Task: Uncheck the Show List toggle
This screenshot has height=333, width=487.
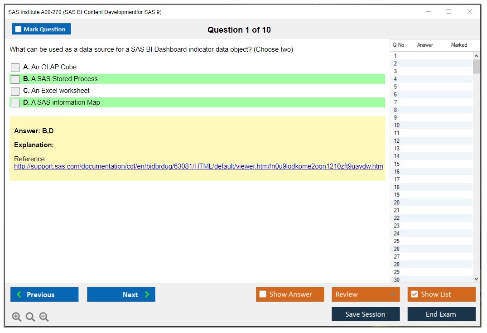Action: pos(414,294)
